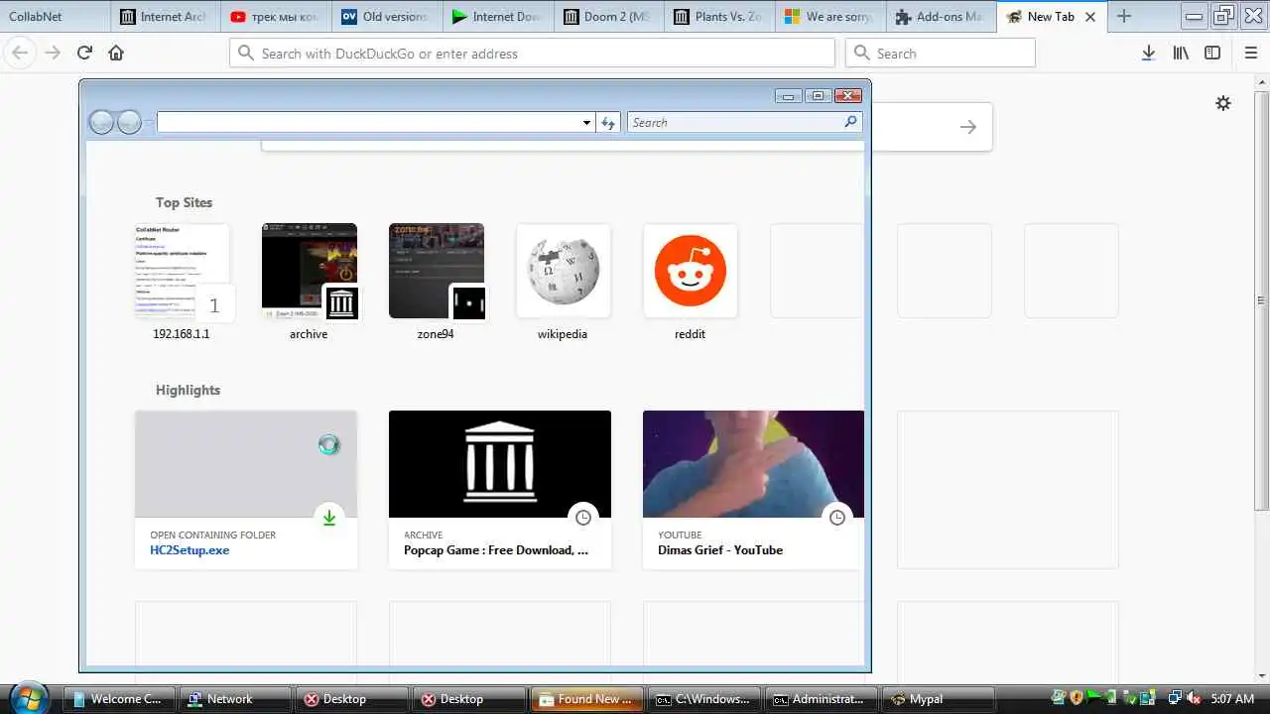Switch to the We are sorry tab

pyautogui.click(x=830, y=17)
